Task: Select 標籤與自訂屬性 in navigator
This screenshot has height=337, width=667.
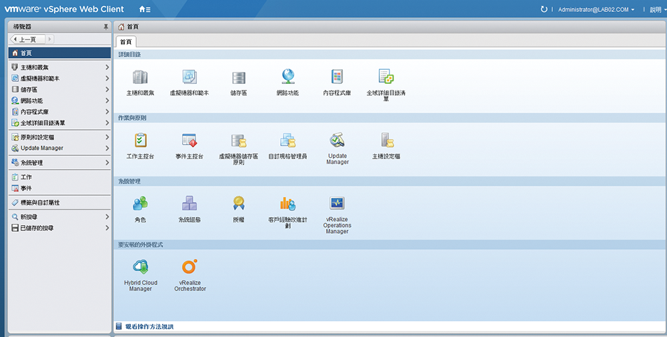Action: pyautogui.click(x=59, y=202)
